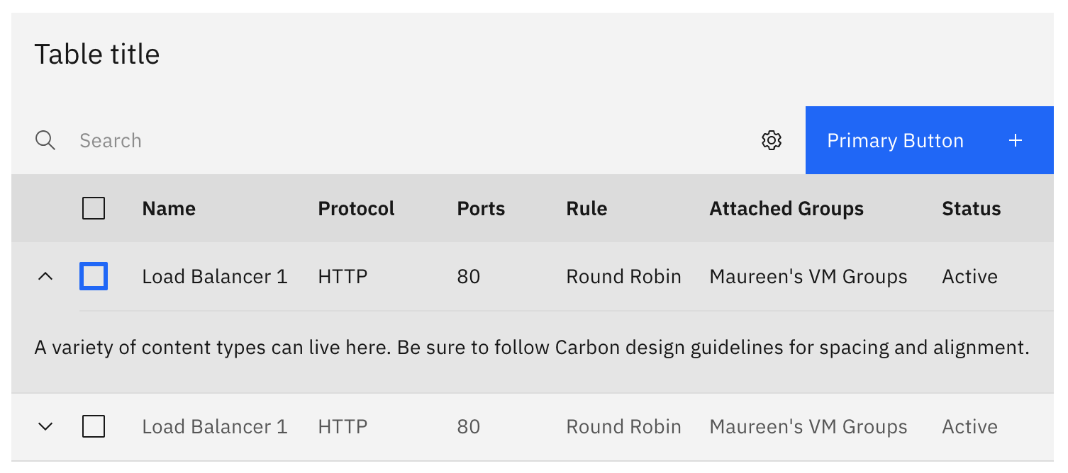Collapse the expanded first row
Viewport: 1068px width, 473px height.
46,276
